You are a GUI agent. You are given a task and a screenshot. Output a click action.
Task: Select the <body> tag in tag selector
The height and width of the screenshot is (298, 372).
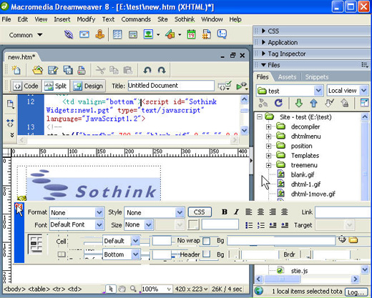(15, 289)
